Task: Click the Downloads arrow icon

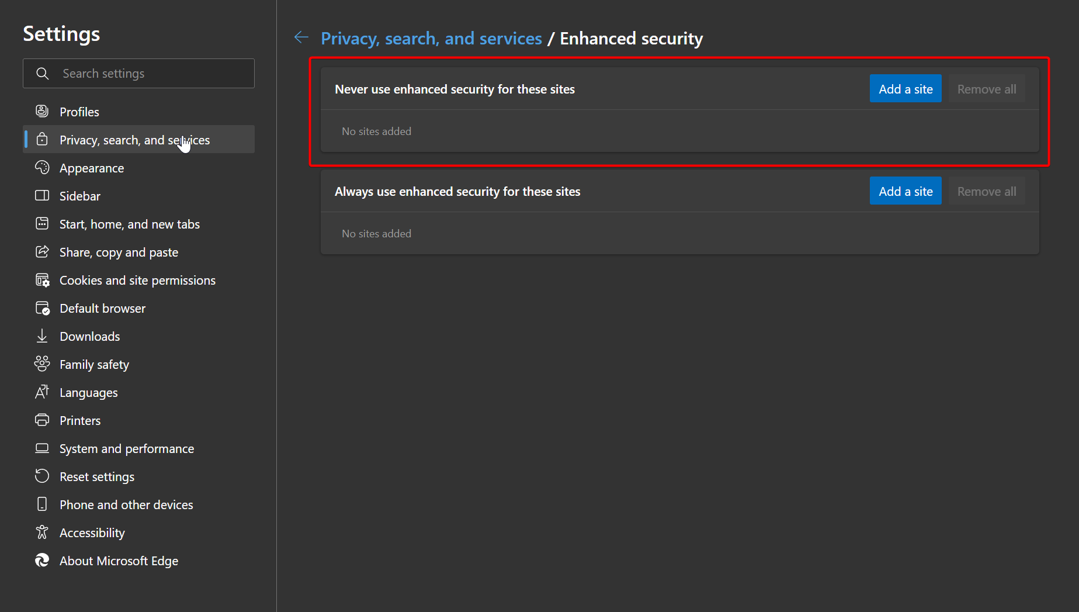Action: coord(42,336)
